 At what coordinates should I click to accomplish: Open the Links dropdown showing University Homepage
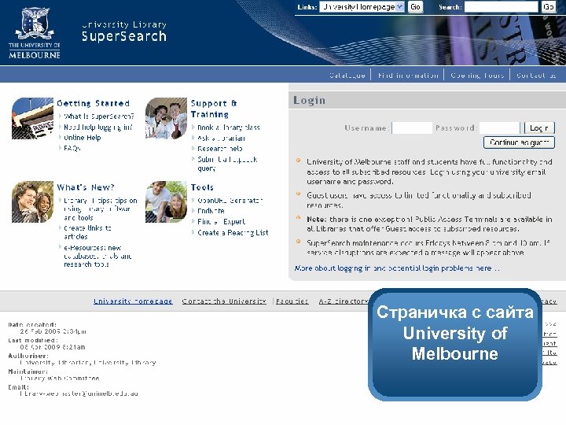coord(362,7)
